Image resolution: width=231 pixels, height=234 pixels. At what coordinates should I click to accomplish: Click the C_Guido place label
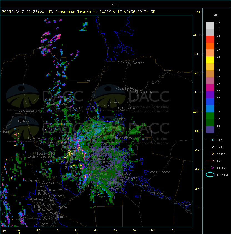(34, 138)
